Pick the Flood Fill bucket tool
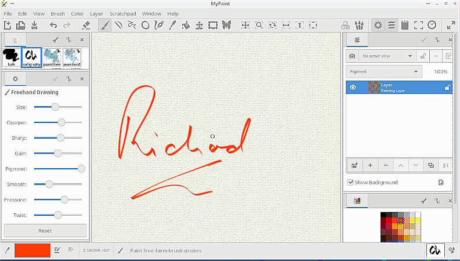 tap(186, 25)
